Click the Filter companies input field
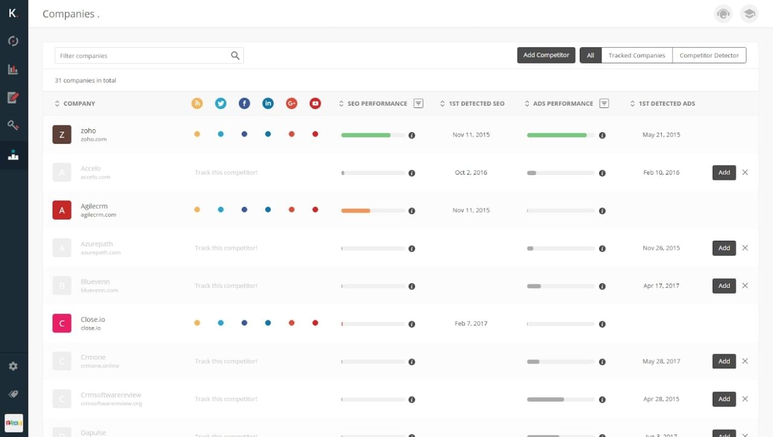Image resolution: width=773 pixels, height=437 pixels. coord(149,56)
